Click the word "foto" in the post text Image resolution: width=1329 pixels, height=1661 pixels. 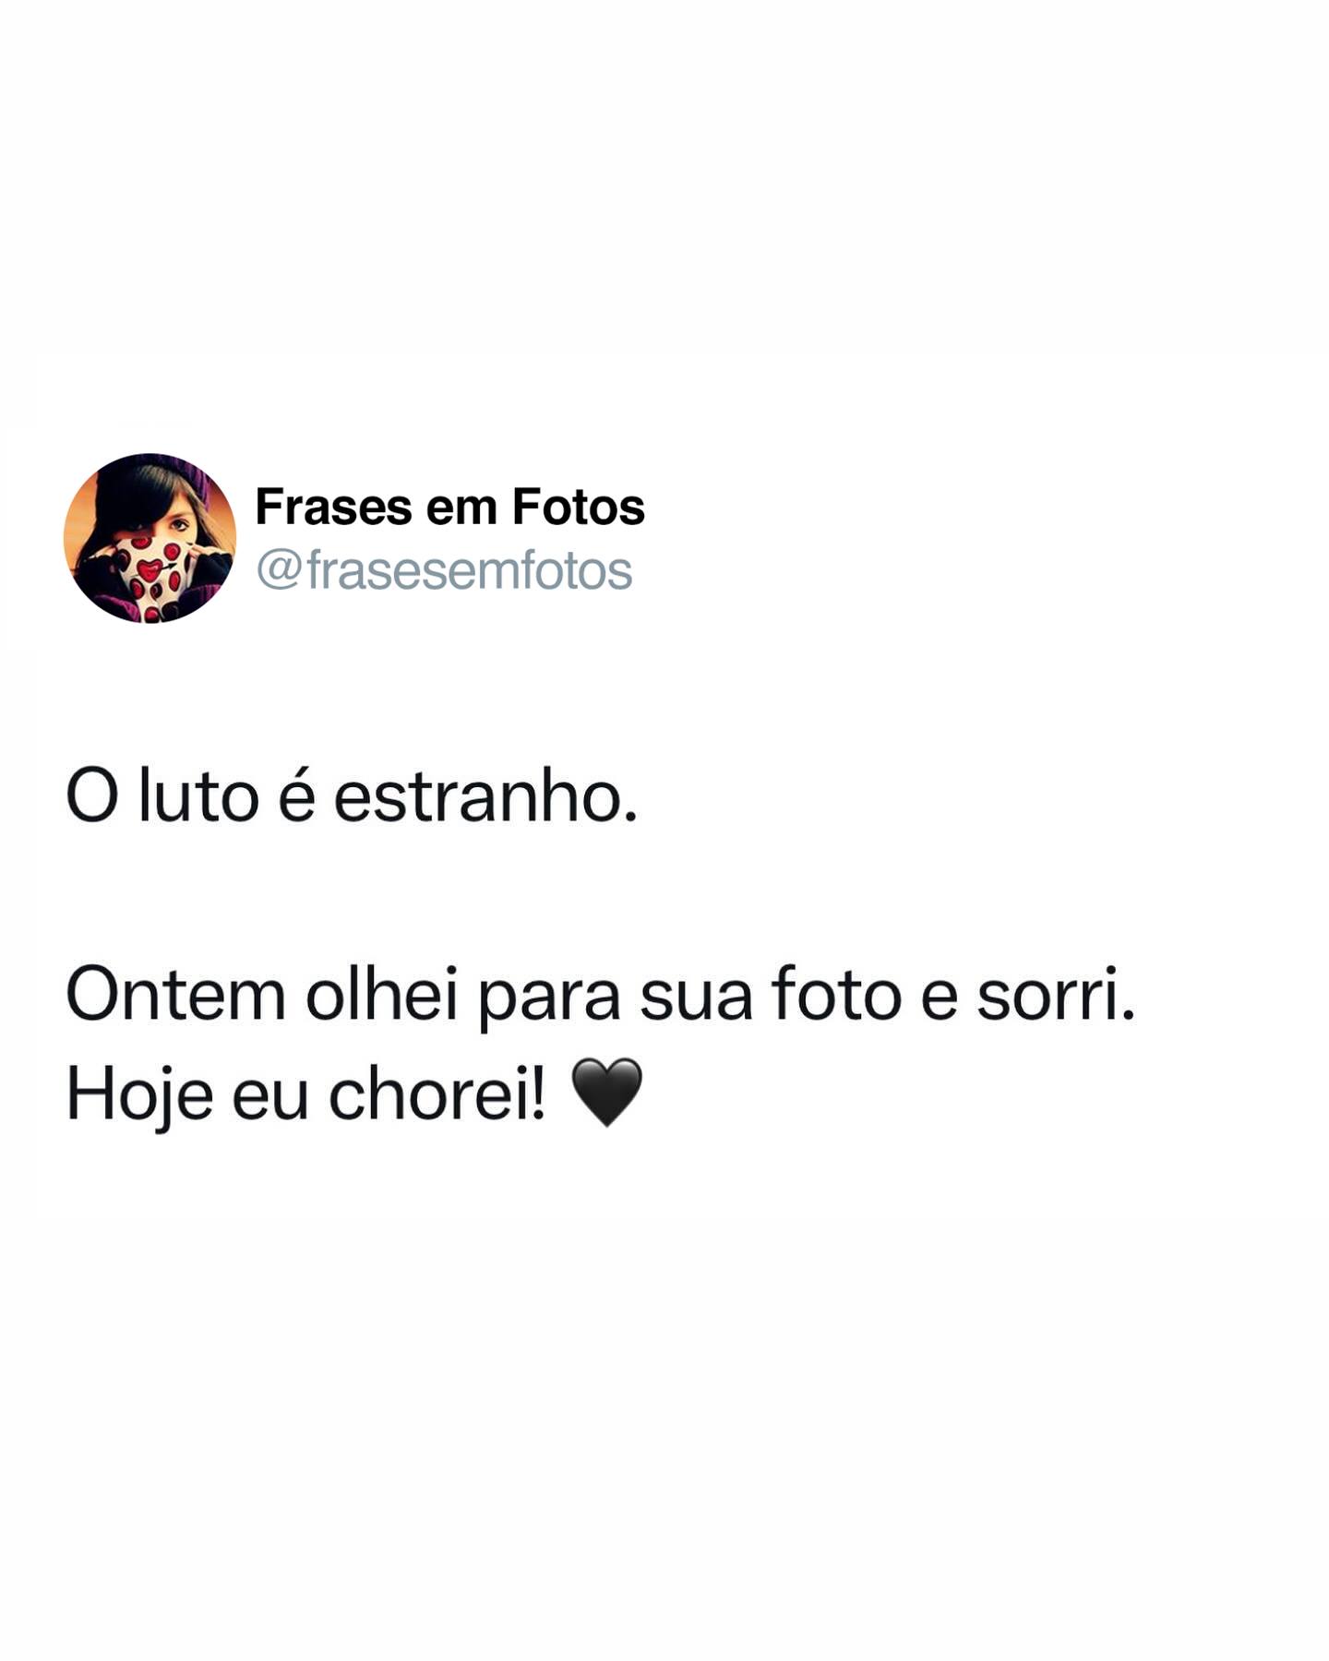click(x=836, y=995)
